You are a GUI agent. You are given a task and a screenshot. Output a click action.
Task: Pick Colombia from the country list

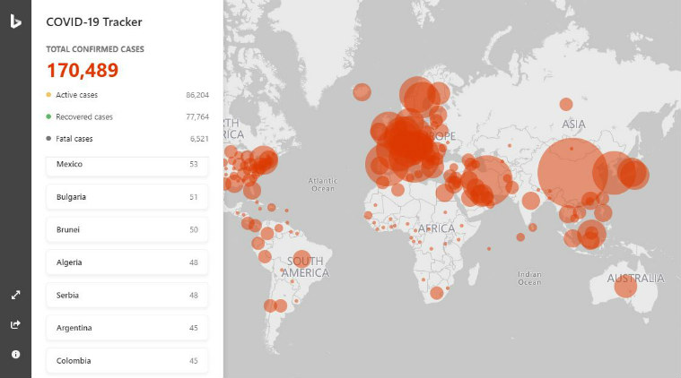click(x=127, y=361)
